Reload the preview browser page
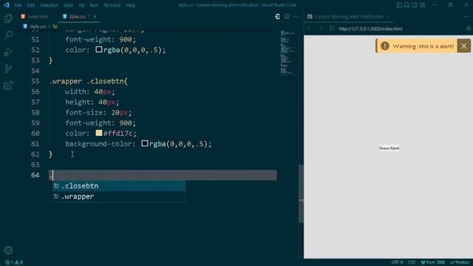 pyautogui.click(x=332, y=28)
